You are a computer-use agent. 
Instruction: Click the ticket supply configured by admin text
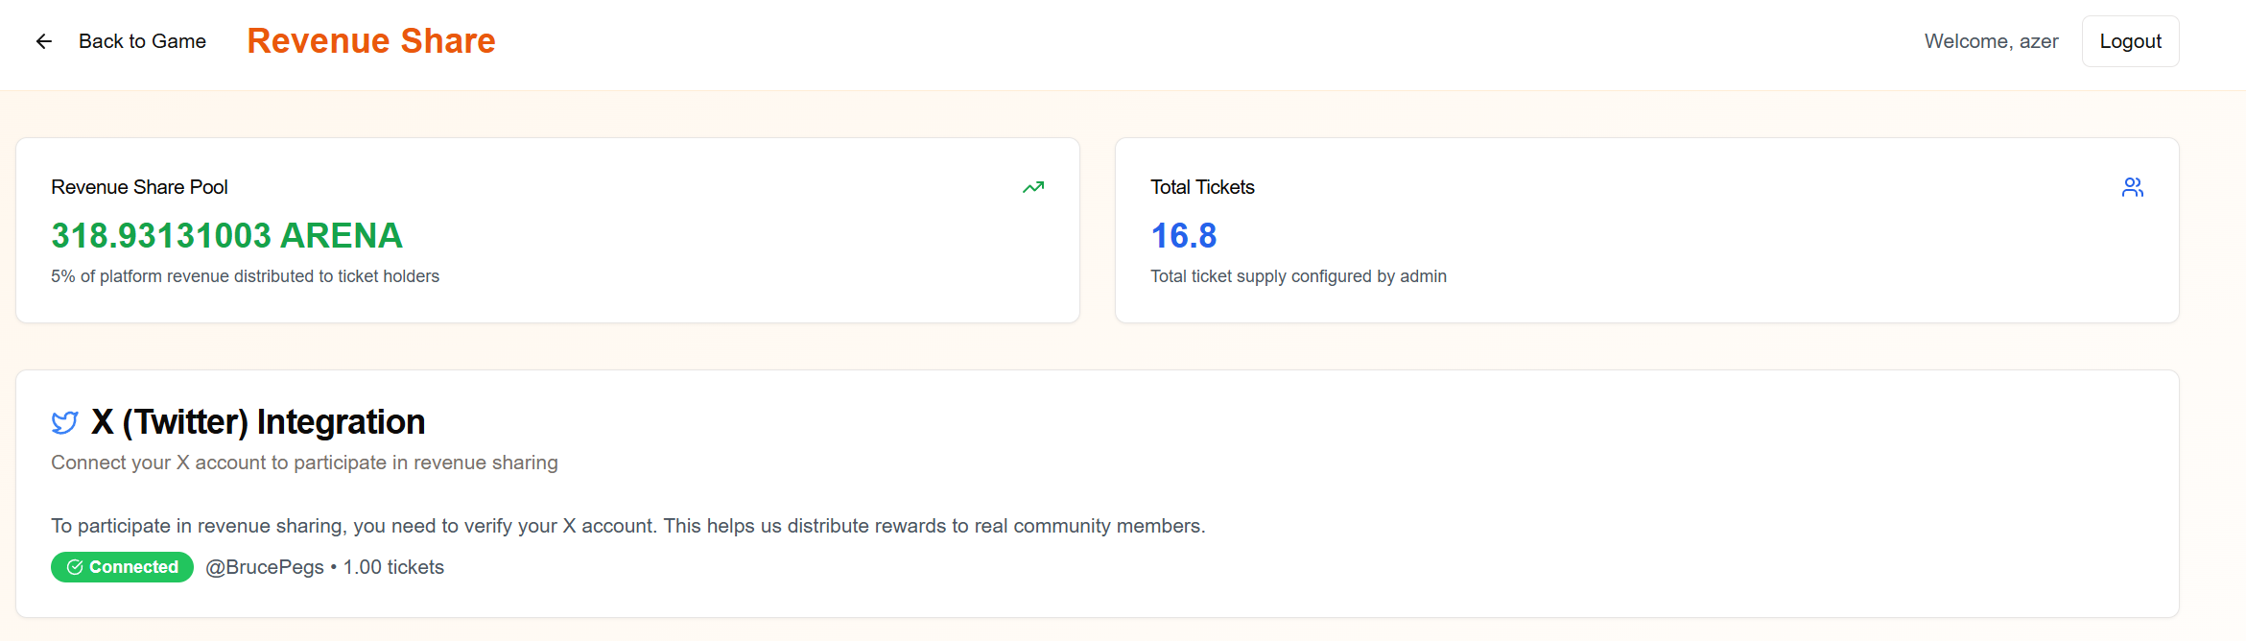click(x=1298, y=276)
